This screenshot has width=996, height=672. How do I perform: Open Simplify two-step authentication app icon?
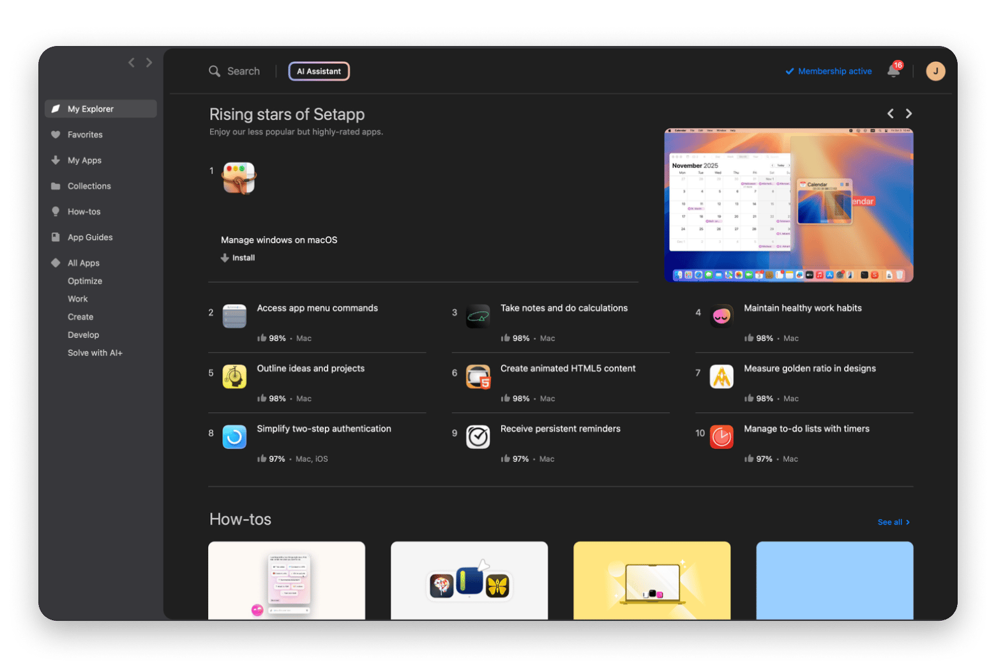[x=234, y=437]
